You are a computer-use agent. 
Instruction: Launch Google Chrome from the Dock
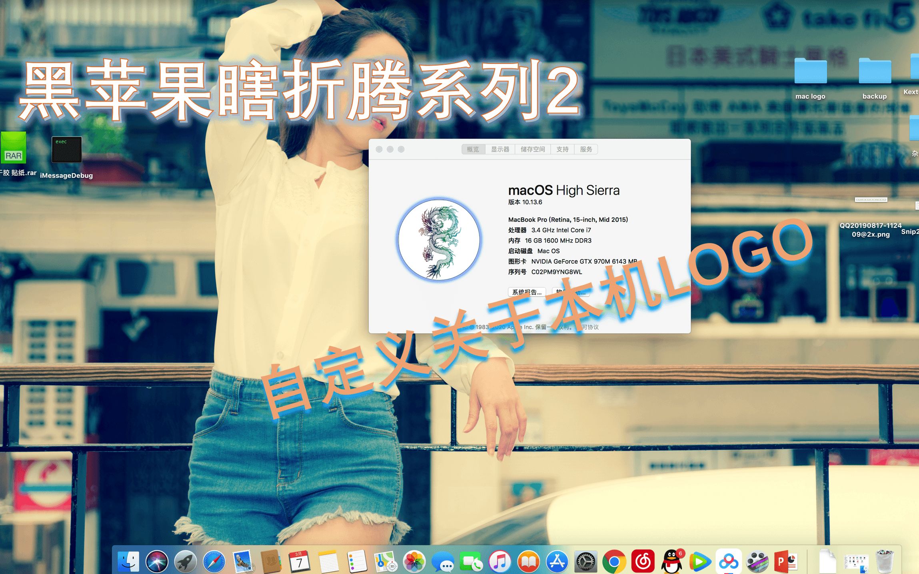pyautogui.click(x=613, y=560)
